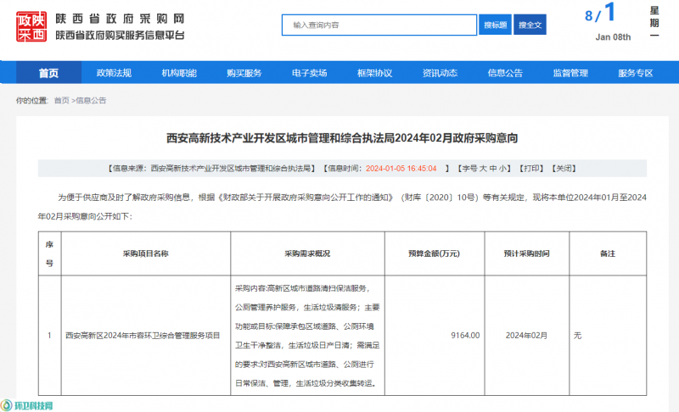Open the 电子卖场 navigation item
The width and height of the screenshot is (679, 412).
(x=309, y=73)
